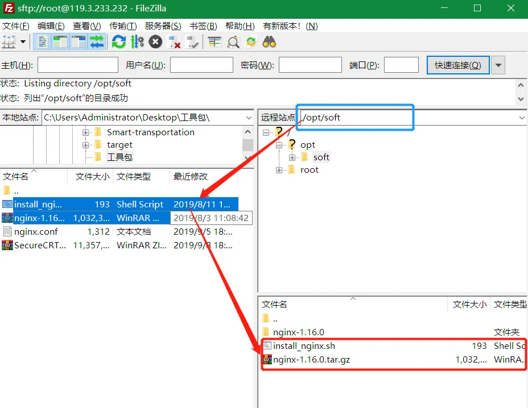Image resolution: width=528 pixels, height=408 pixels.
Task: Collapse remote root slash node
Action: [x=266, y=132]
